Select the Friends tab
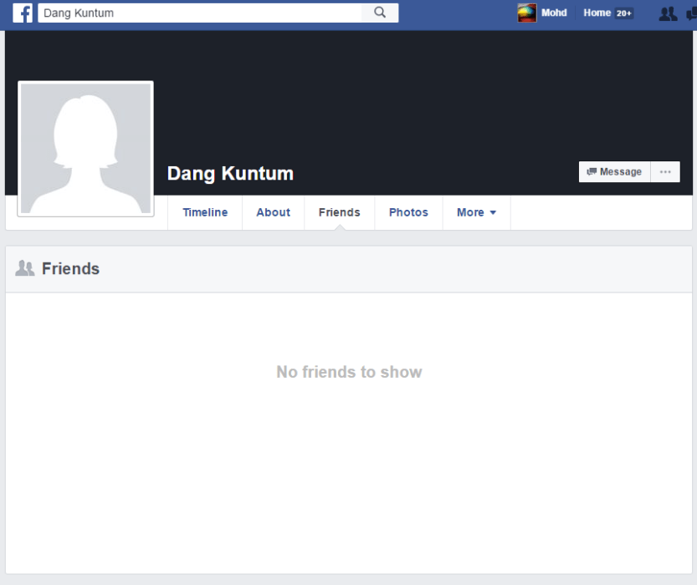 tap(339, 212)
